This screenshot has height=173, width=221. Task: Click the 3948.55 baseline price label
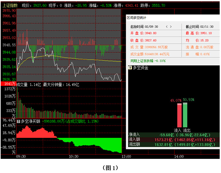9,45
